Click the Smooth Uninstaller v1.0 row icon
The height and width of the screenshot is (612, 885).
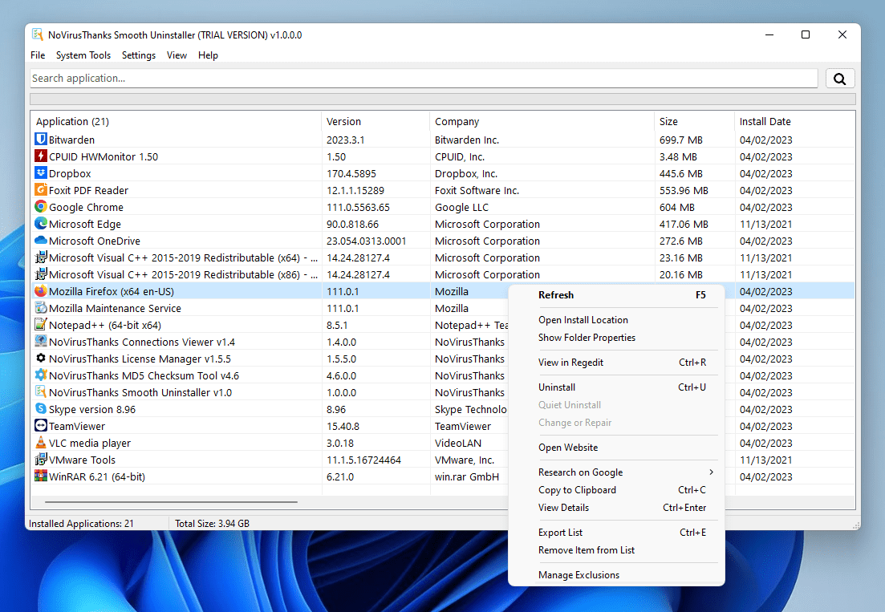coord(41,392)
